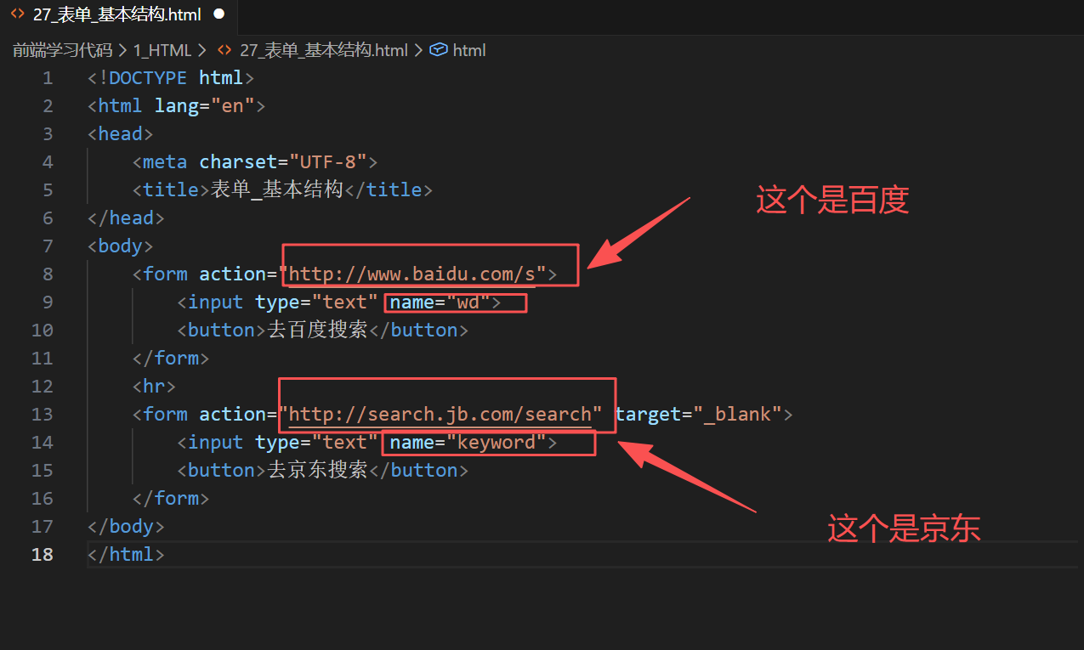Open link http://www.baidu.com/s in code
This screenshot has width=1084, height=650.
[x=411, y=274]
